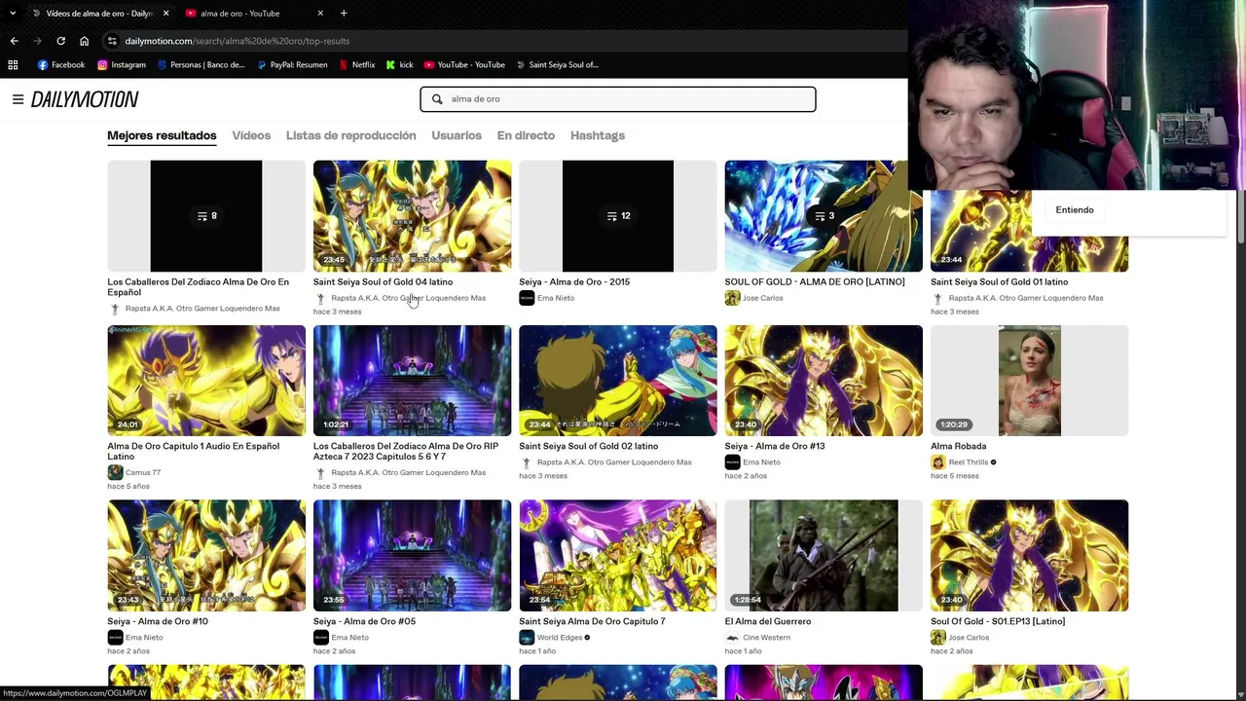1246x701 pixels.
Task: Select the Mejores resultados tab
Action: 162,135
